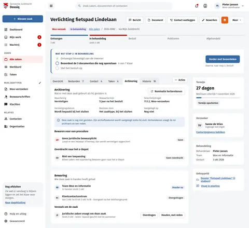249x228 pixels.
Task: Open Contacten in the sidebar
Action: point(23,119)
